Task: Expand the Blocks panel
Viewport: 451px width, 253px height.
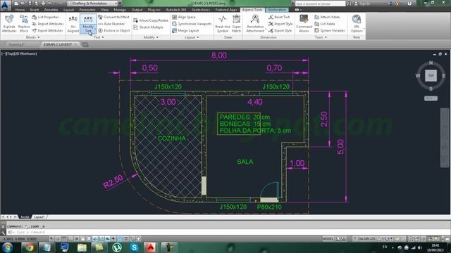Action: tap(32, 37)
